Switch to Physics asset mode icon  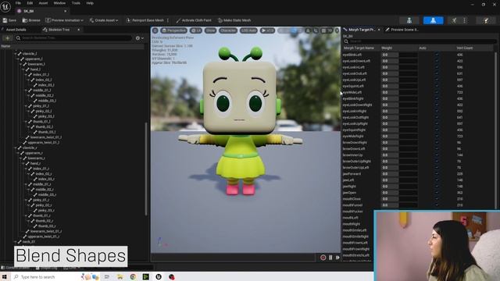point(486,20)
